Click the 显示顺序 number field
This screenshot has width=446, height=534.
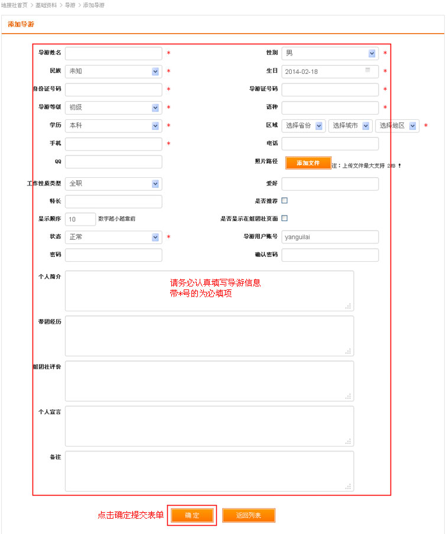pos(80,219)
